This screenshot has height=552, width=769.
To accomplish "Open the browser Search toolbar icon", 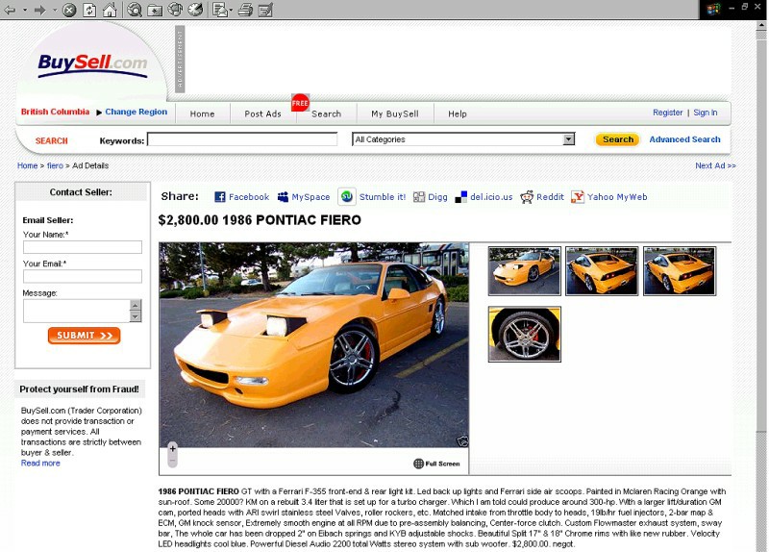I will (x=135, y=10).
